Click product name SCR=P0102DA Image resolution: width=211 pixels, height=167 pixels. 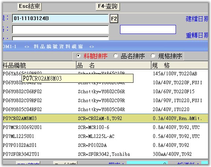[92, 145]
